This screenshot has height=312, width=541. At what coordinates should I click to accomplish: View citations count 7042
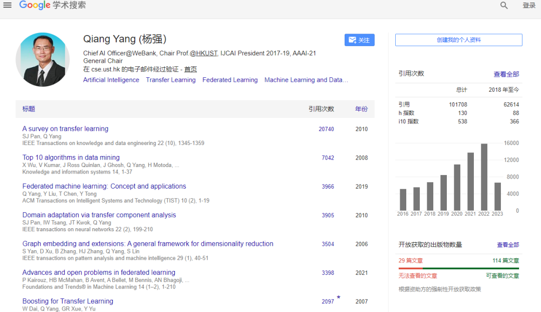tap(328, 158)
